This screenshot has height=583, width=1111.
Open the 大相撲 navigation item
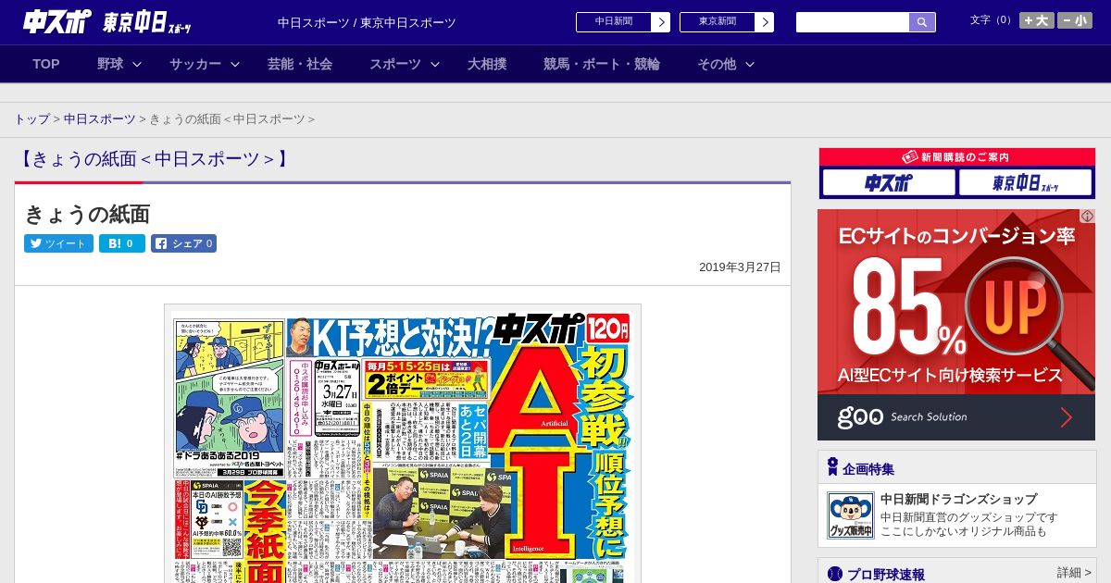(x=487, y=64)
